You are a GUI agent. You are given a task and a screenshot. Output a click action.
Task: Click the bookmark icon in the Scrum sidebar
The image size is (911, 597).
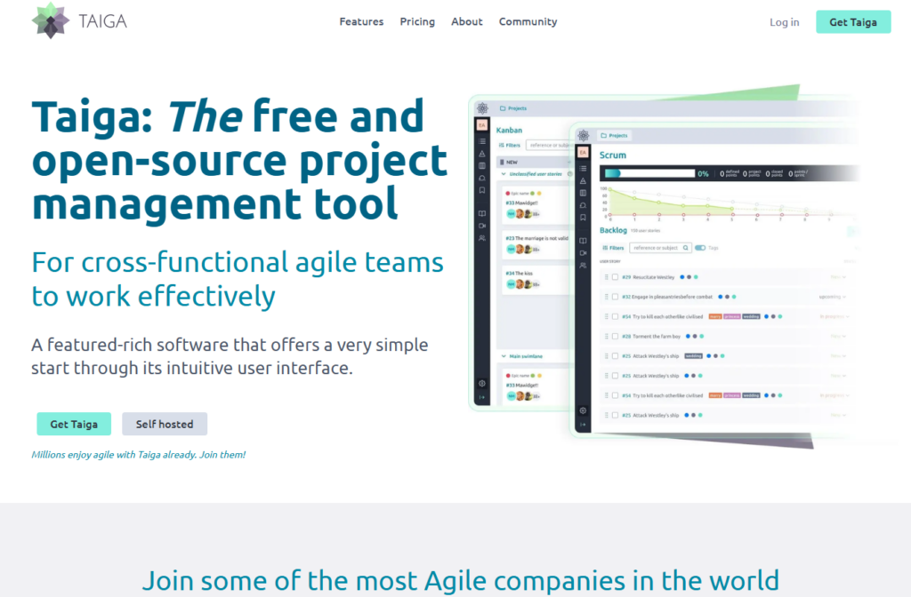coord(583,217)
